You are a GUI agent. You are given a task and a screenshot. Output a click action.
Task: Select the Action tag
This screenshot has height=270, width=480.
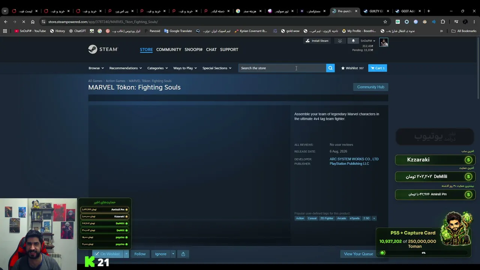pyautogui.click(x=300, y=218)
